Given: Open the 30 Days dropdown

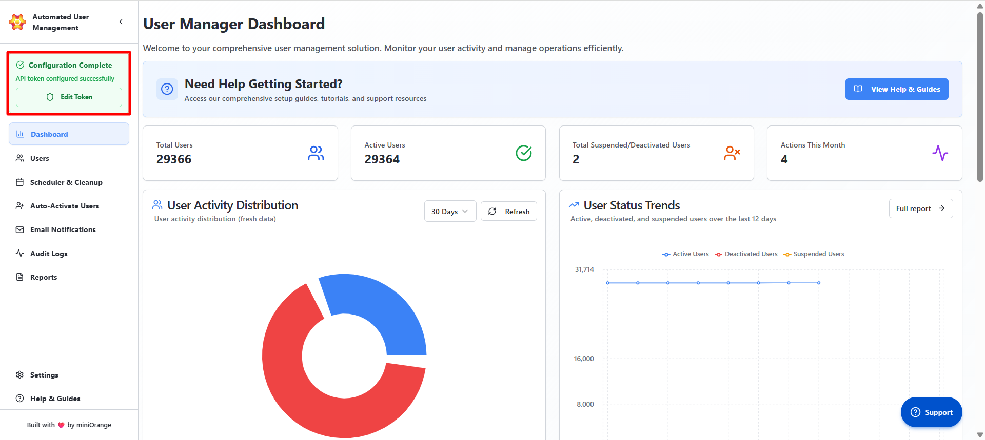Looking at the screenshot, I should pos(450,211).
